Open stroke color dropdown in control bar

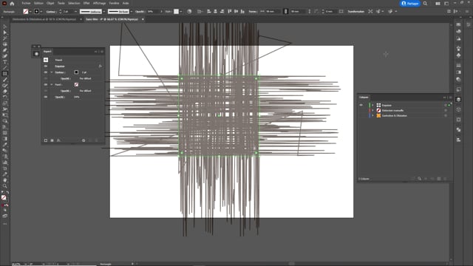click(x=41, y=12)
